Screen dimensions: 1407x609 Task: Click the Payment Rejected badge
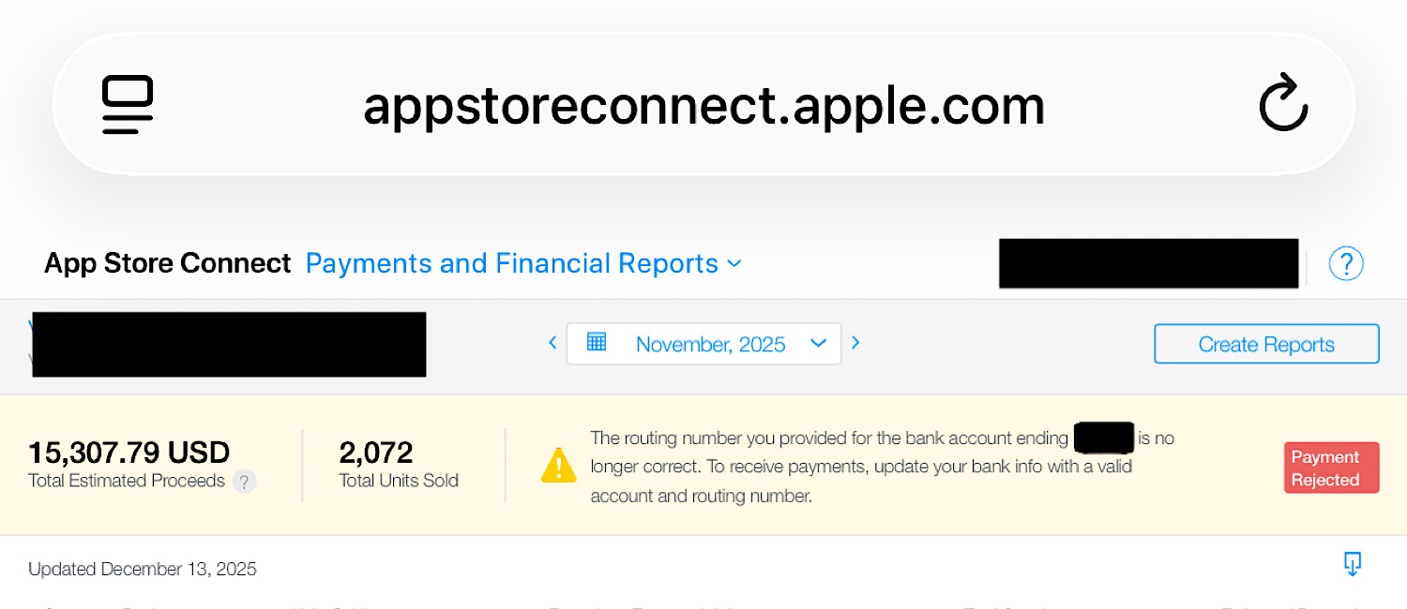(1331, 468)
